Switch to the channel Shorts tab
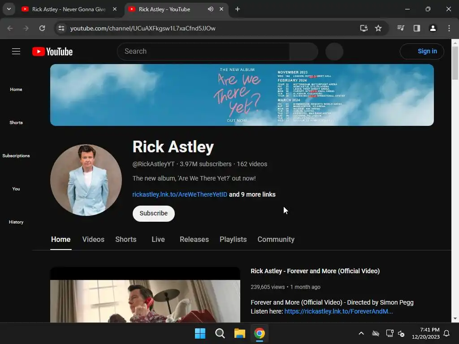Viewport: 459px width, 344px height. (x=126, y=239)
